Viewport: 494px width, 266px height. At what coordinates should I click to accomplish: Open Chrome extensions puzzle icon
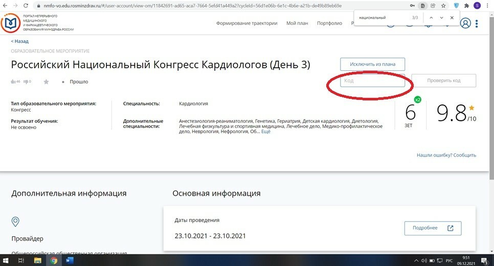coord(466,6)
